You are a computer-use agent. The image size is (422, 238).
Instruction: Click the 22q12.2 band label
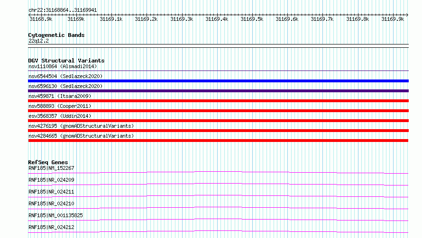pos(38,41)
